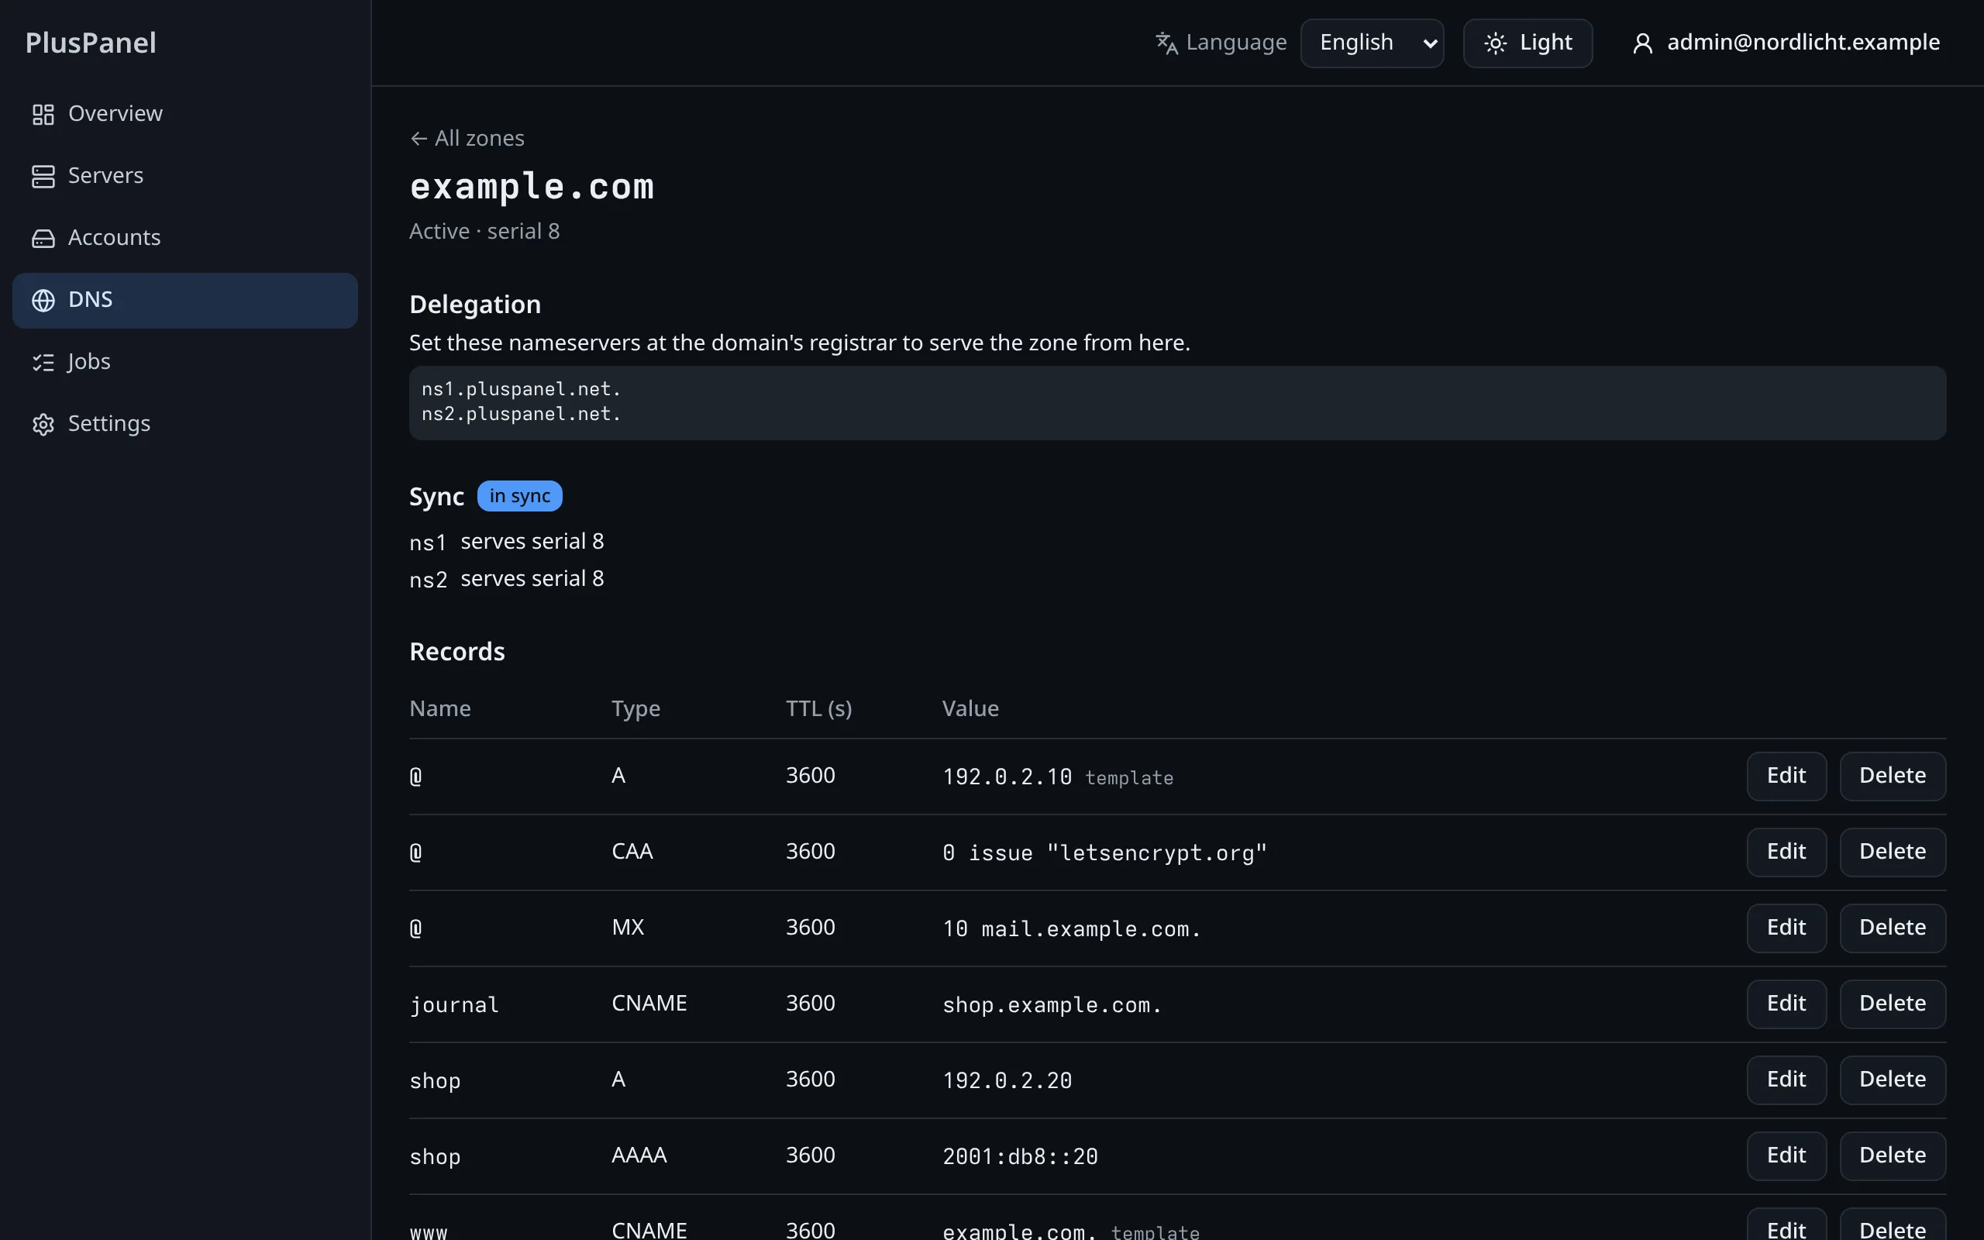Click the Settings gear icon
Screen dimensions: 1984x1240
(43, 424)
